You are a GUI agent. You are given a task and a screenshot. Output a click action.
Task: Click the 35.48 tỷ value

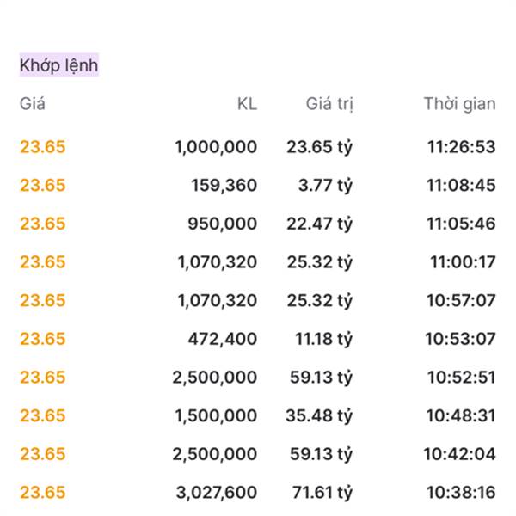click(x=319, y=415)
